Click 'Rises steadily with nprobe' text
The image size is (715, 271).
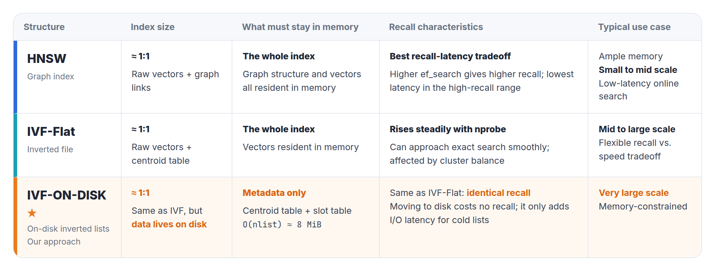pyautogui.click(x=448, y=129)
